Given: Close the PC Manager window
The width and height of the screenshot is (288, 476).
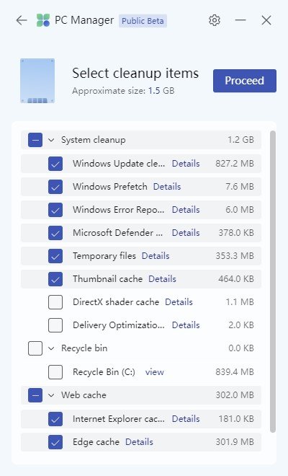Looking at the screenshot, I should (x=266, y=20).
